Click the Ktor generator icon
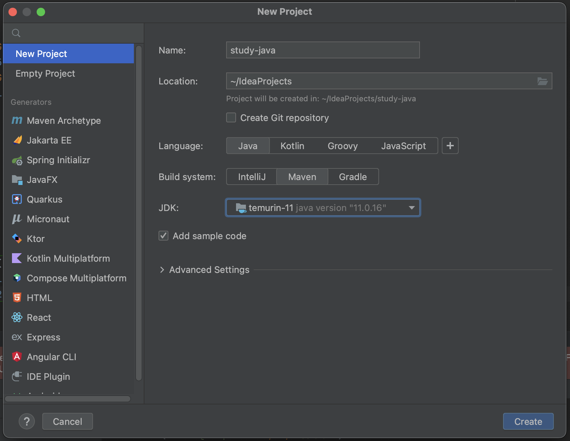The image size is (570, 441). (x=17, y=238)
